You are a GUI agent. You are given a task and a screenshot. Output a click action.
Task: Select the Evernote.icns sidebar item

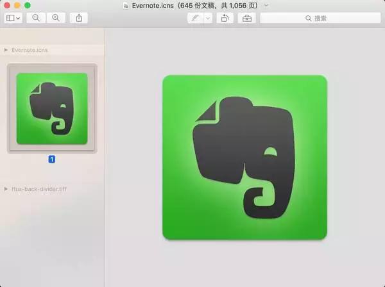(30, 50)
